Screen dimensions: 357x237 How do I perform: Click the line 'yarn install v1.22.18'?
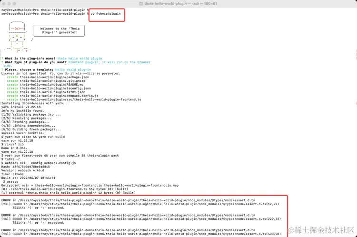click(x=21, y=107)
